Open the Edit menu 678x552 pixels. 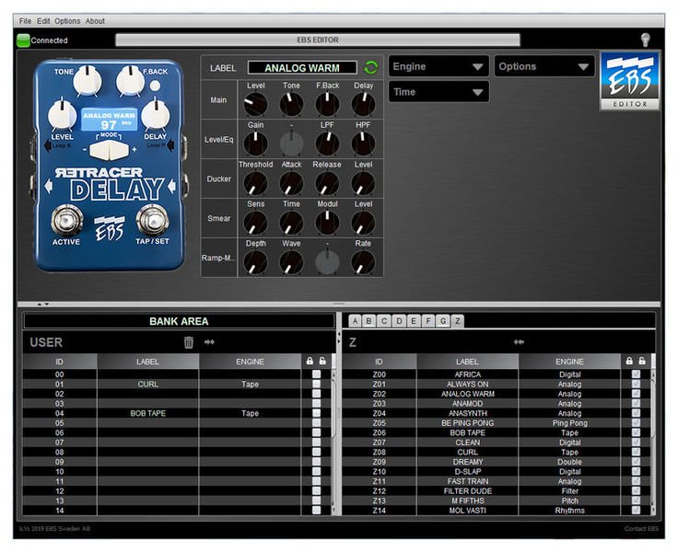tap(43, 21)
